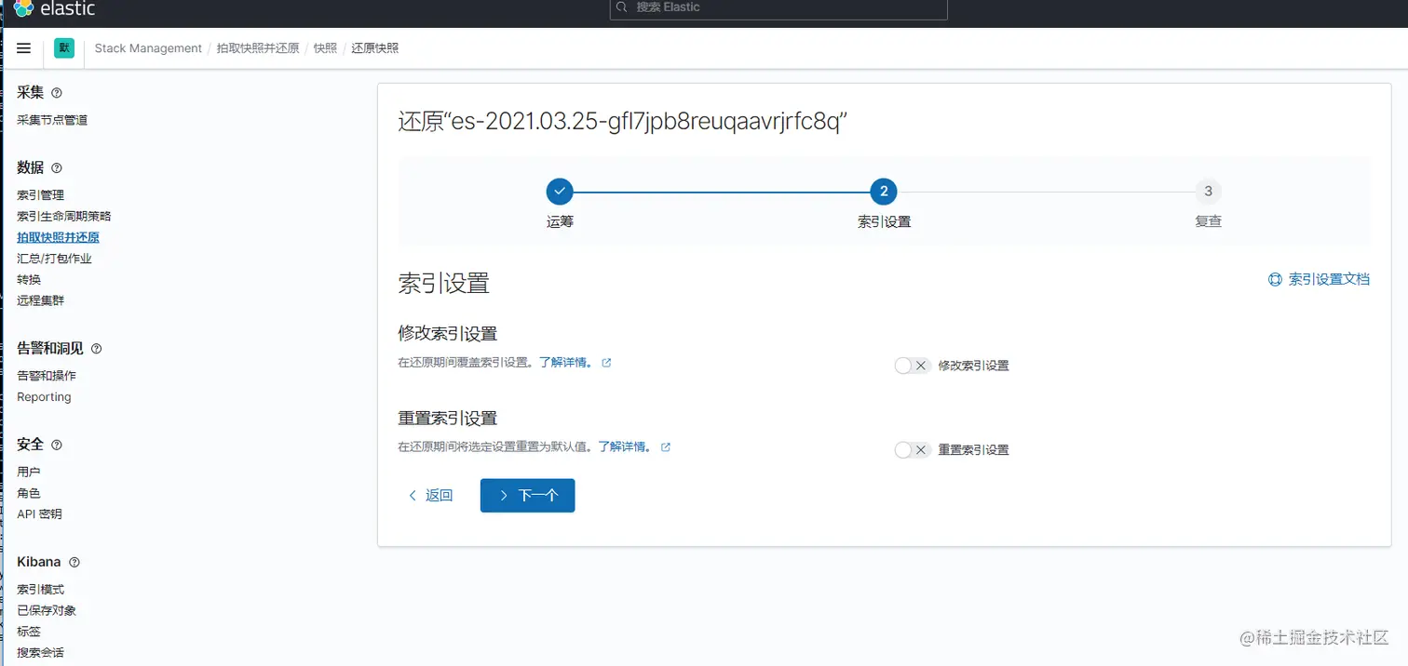Open 索引生命周期策略 in sidebar

[63, 216]
